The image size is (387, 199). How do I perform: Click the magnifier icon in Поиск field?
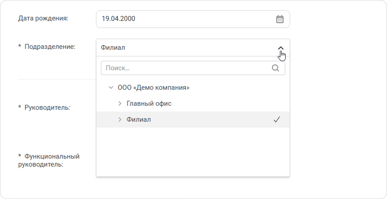pyautogui.click(x=275, y=68)
